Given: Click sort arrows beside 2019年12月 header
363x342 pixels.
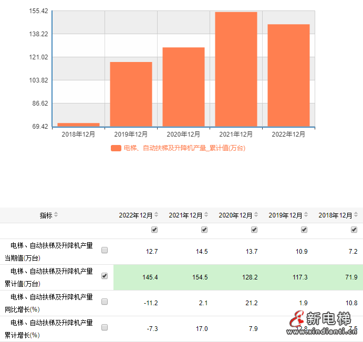Looking at the screenshot, I should coord(306,215).
